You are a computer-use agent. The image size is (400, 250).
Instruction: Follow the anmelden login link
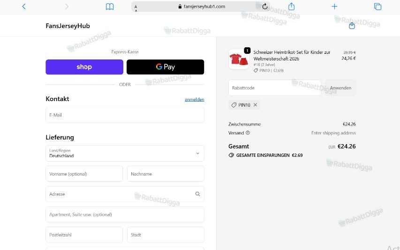coord(195,100)
